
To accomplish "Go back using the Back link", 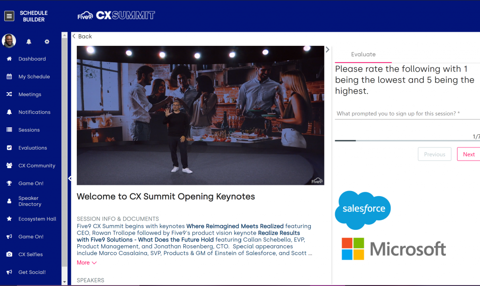I will coord(82,37).
